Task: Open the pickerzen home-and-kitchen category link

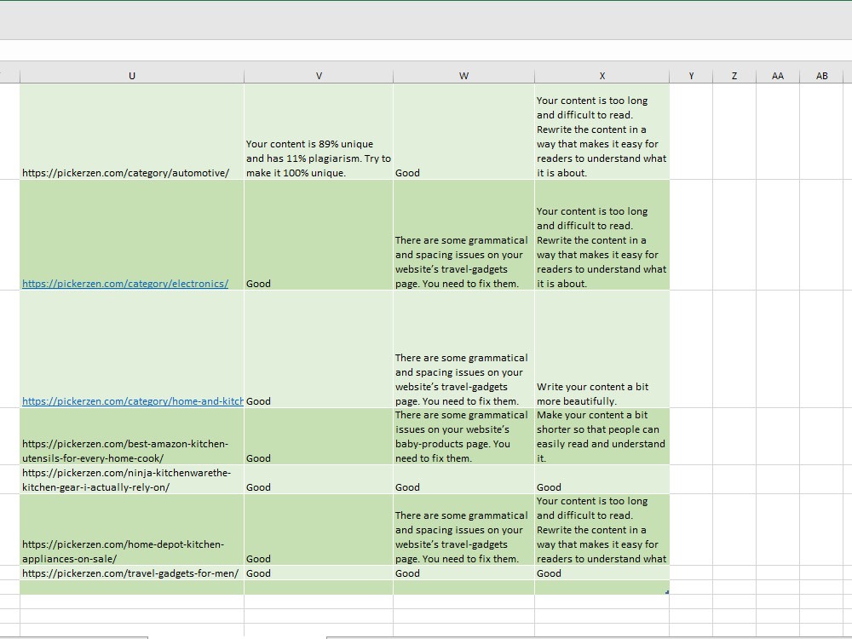Action: (133, 401)
